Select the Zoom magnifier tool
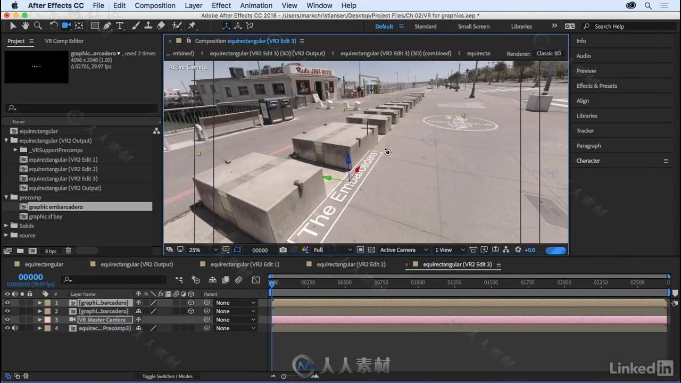 click(x=38, y=26)
